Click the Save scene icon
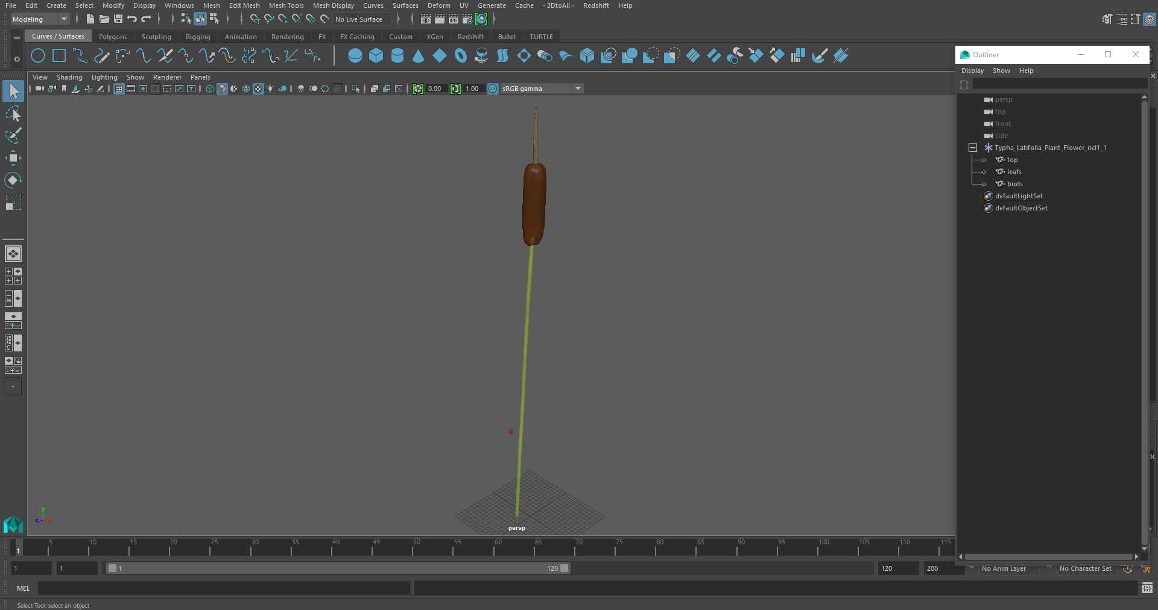The width and height of the screenshot is (1158, 610). pyautogui.click(x=118, y=19)
